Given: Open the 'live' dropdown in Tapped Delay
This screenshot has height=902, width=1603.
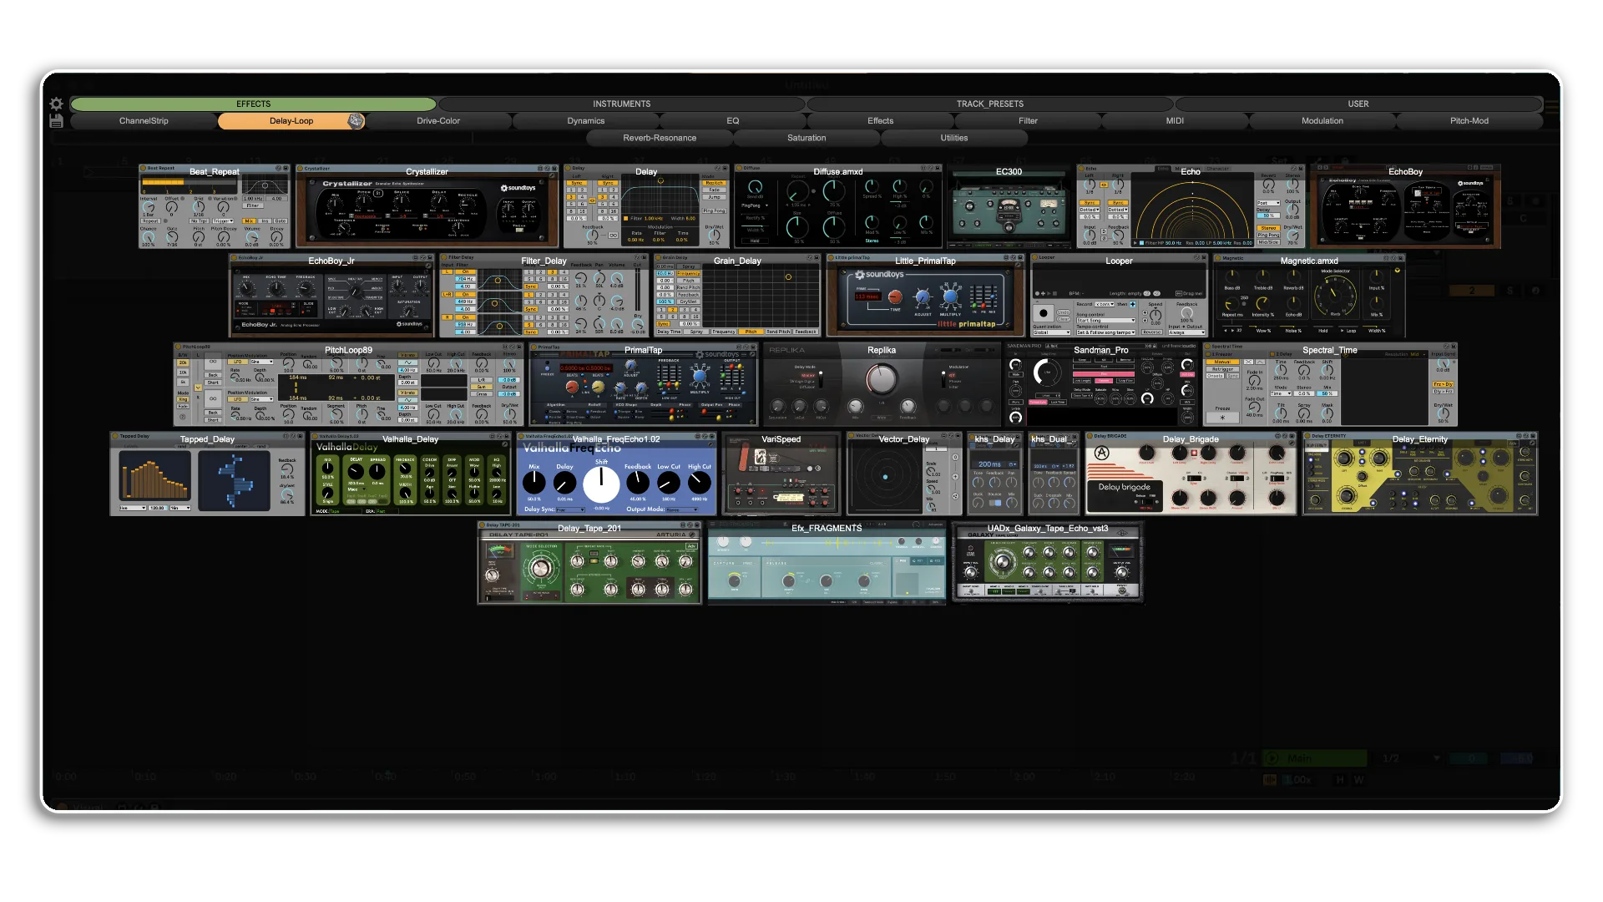Looking at the screenshot, I should pos(133,508).
